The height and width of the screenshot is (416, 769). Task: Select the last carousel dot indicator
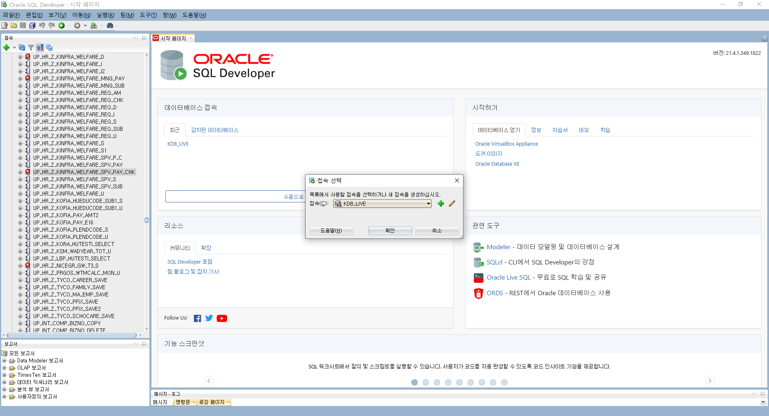(504, 382)
